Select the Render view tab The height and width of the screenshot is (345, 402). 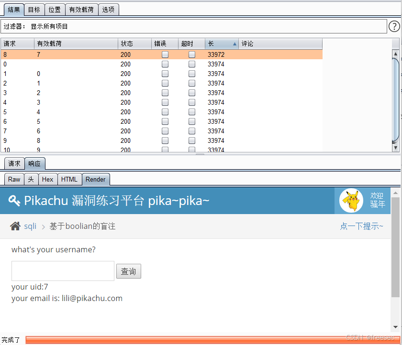tap(96, 179)
